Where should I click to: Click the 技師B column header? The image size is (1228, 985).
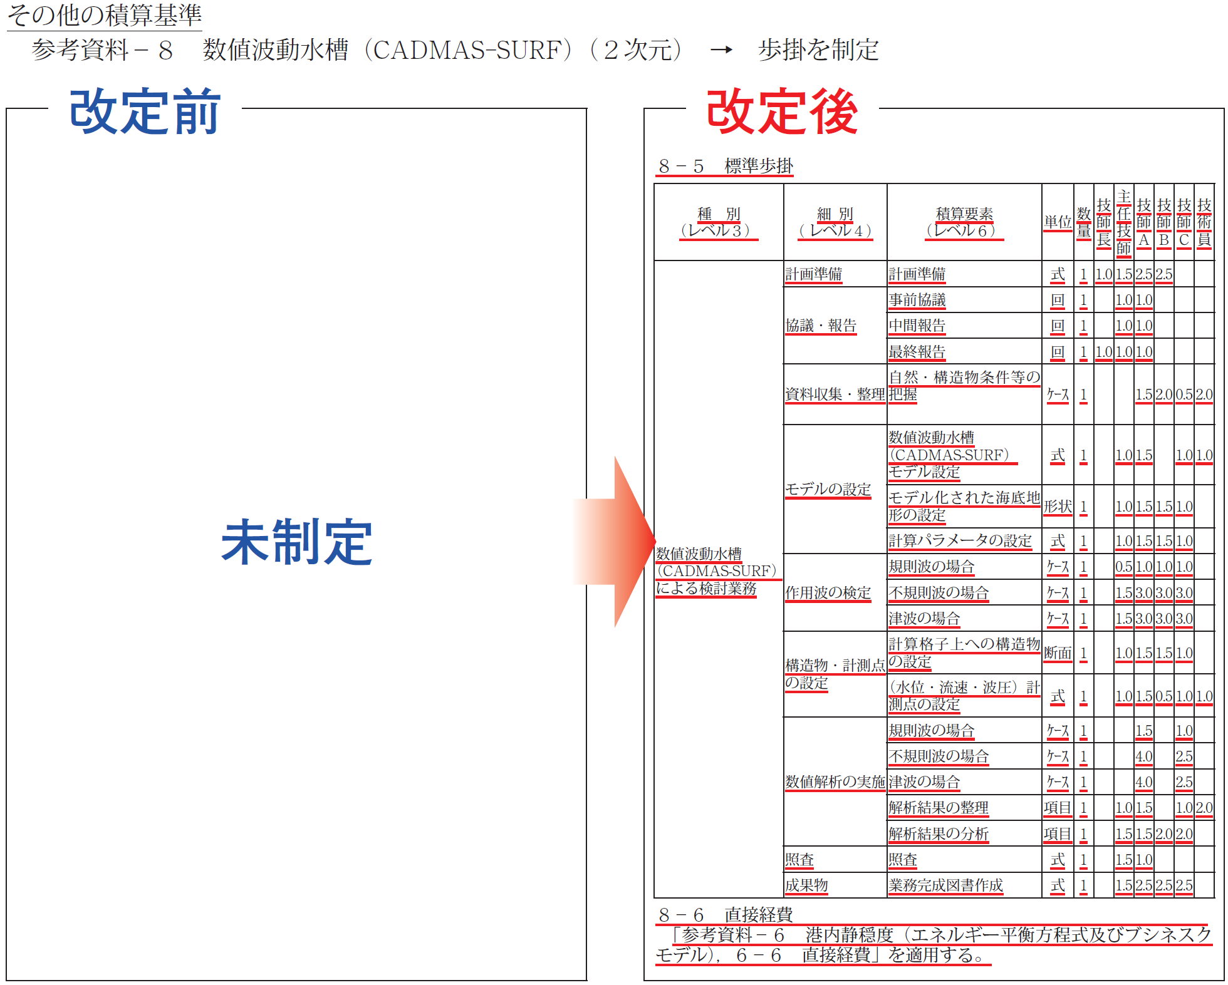click(x=1164, y=223)
